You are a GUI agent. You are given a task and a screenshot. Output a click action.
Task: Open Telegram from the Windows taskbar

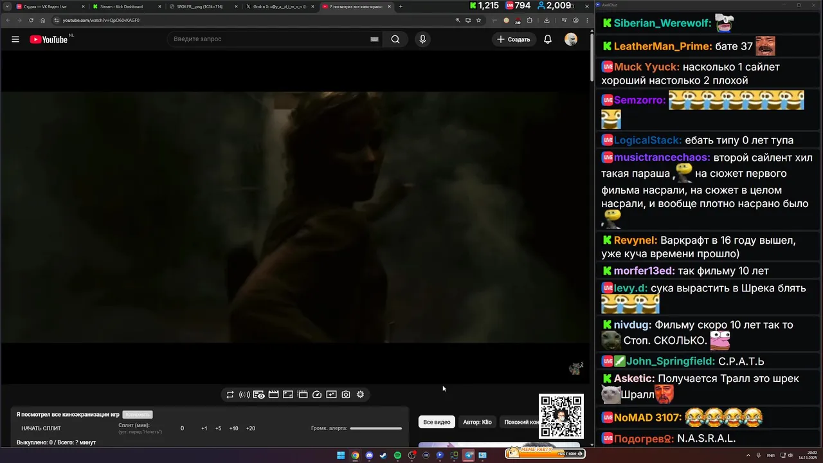pos(468,455)
